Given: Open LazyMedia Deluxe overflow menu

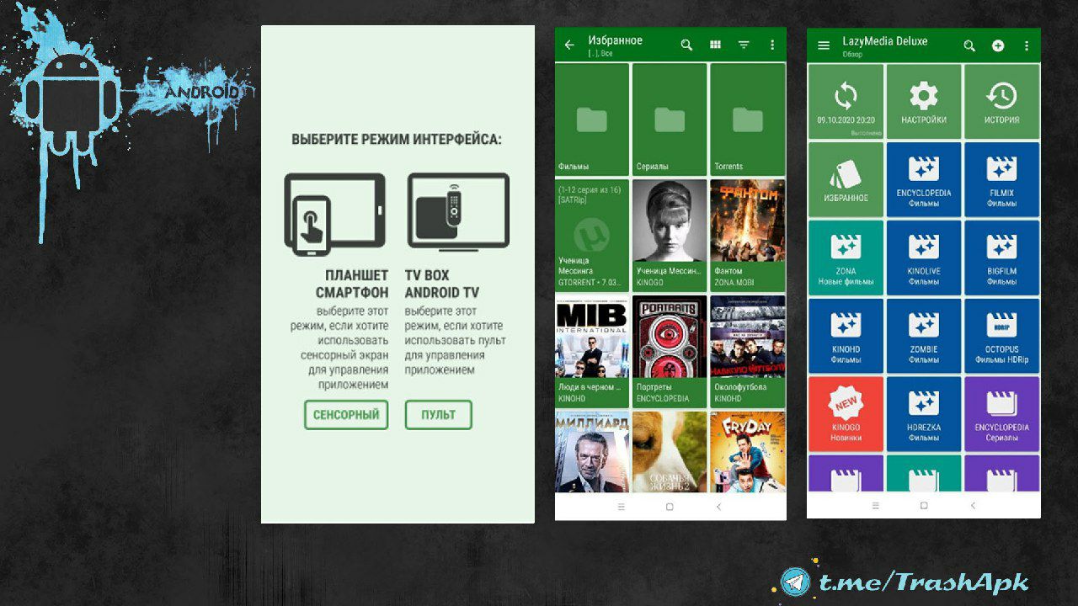Looking at the screenshot, I should [x=1027, y=45].
